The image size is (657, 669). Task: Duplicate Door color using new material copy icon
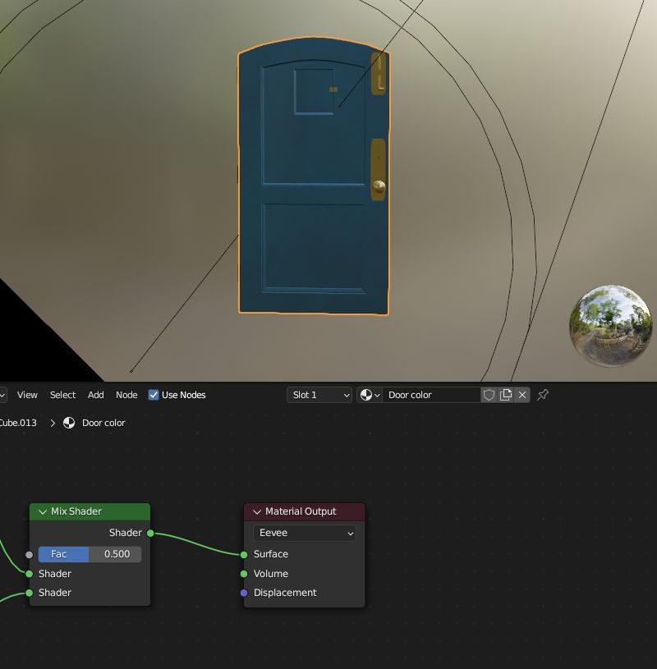click(505, 395)
